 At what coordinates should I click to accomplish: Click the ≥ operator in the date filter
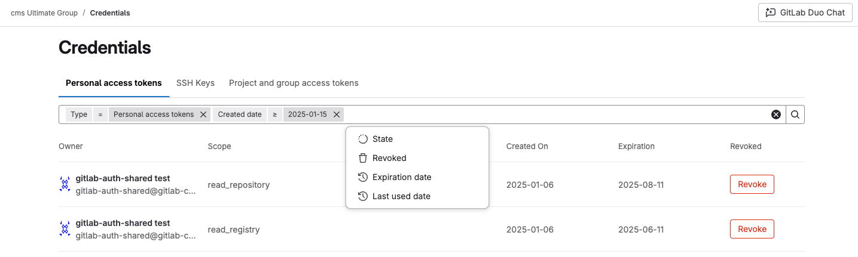click(x=275, y=114)
